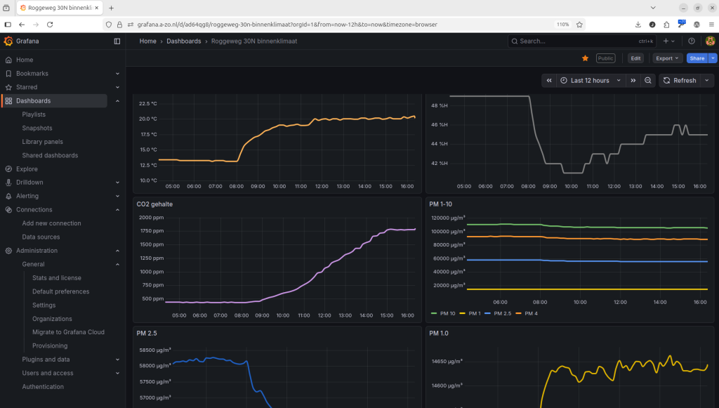Image resolution: width=719 pixels, height=408 pixels.
Task: Open the Last 12 hours time picker
Action: [590, 81]
